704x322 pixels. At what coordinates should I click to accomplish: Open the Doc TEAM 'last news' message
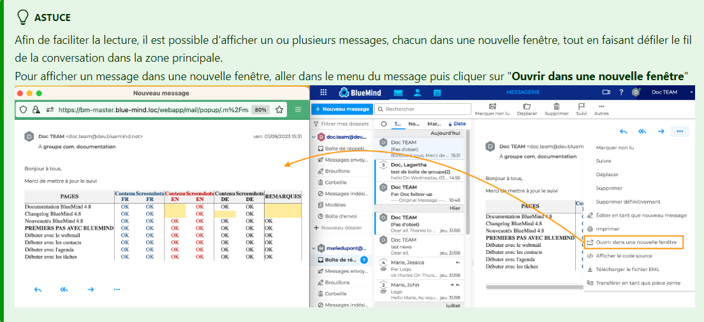[420, 246]
